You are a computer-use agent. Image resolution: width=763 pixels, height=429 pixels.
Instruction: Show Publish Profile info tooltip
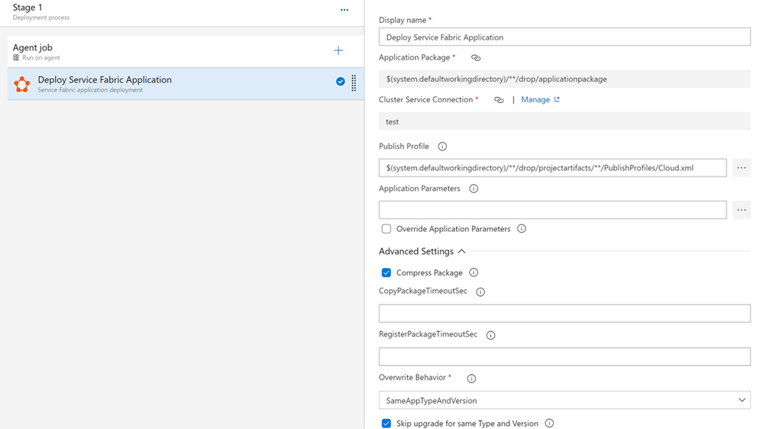[x=442, y=147]
